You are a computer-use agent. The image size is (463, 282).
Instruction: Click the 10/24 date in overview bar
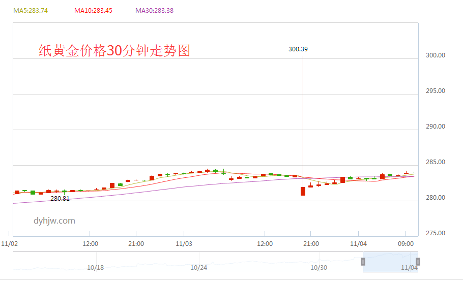(x=199, y=268)
